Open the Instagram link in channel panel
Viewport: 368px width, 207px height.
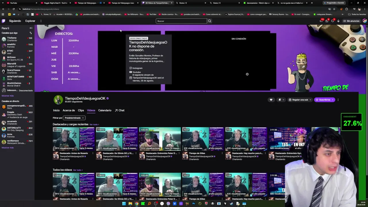[x=136, y=68]
